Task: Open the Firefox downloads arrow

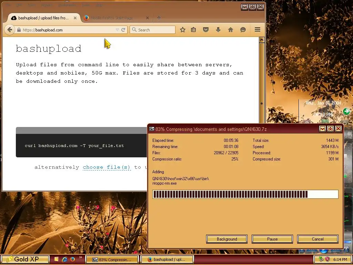Action: [x=218, y=30]
